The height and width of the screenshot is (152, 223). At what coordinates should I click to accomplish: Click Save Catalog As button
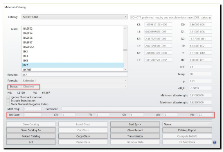pyautogui.click(x=31, y=130)
